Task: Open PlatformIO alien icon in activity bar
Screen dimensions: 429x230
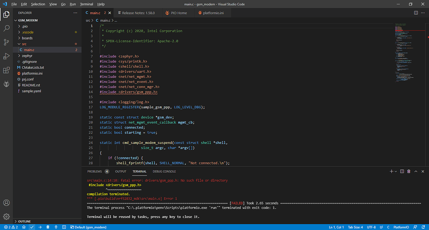Action: coord(6,84)
